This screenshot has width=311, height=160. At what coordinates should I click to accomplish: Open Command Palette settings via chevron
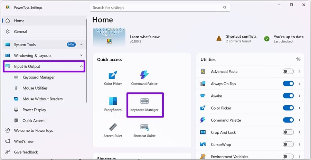(x=300, y=120)
